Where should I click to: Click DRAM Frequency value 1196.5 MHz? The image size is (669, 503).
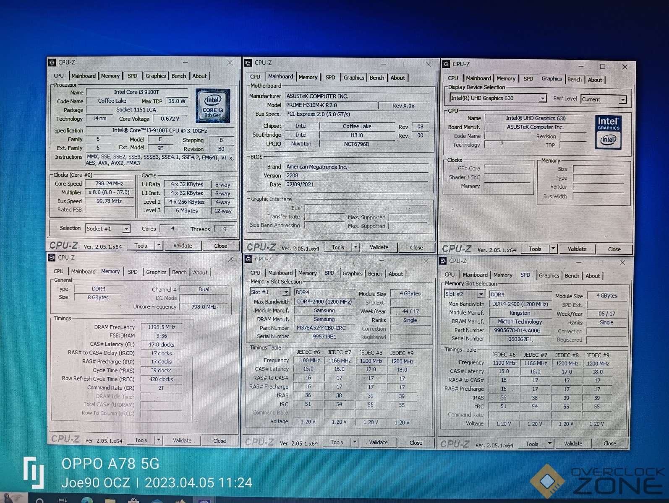(162, 327)
